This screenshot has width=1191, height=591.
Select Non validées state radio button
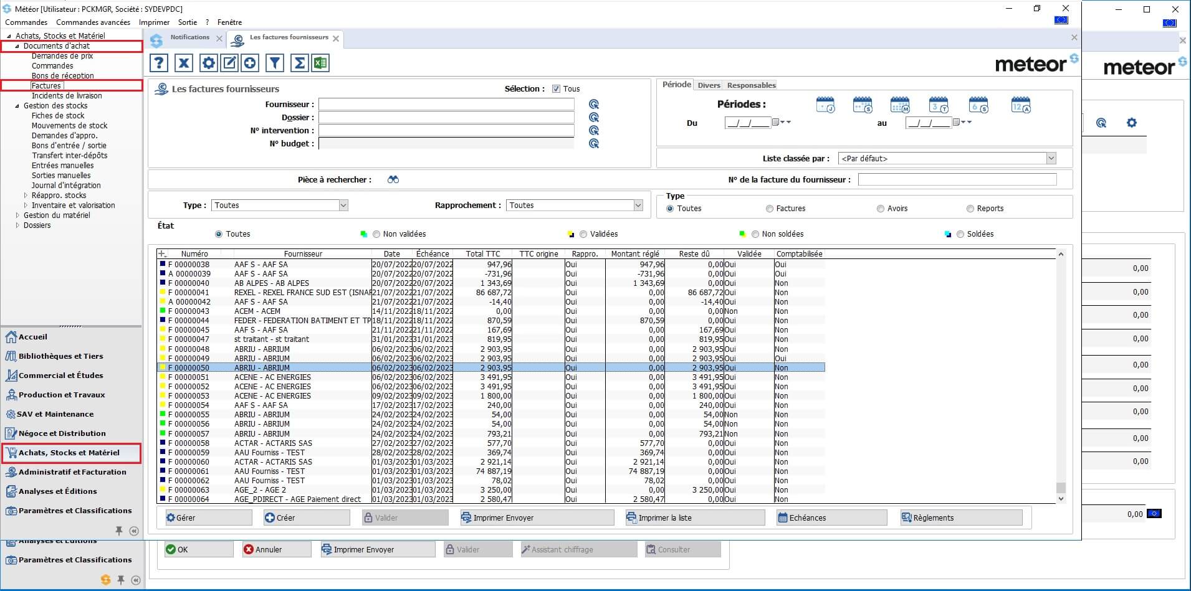[376, 234]
